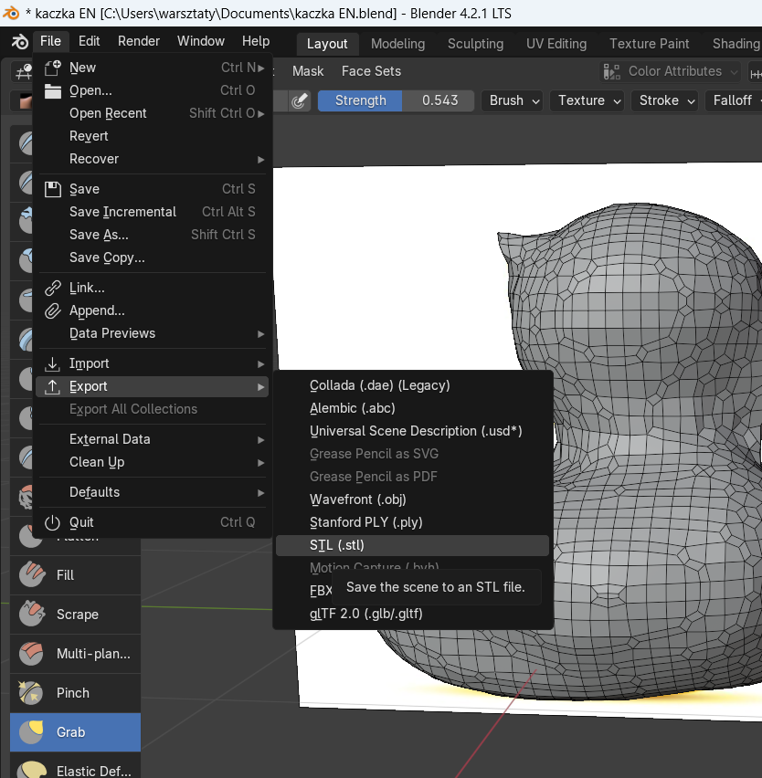Expand the Open Recent submenu

[x=153, y=113]
